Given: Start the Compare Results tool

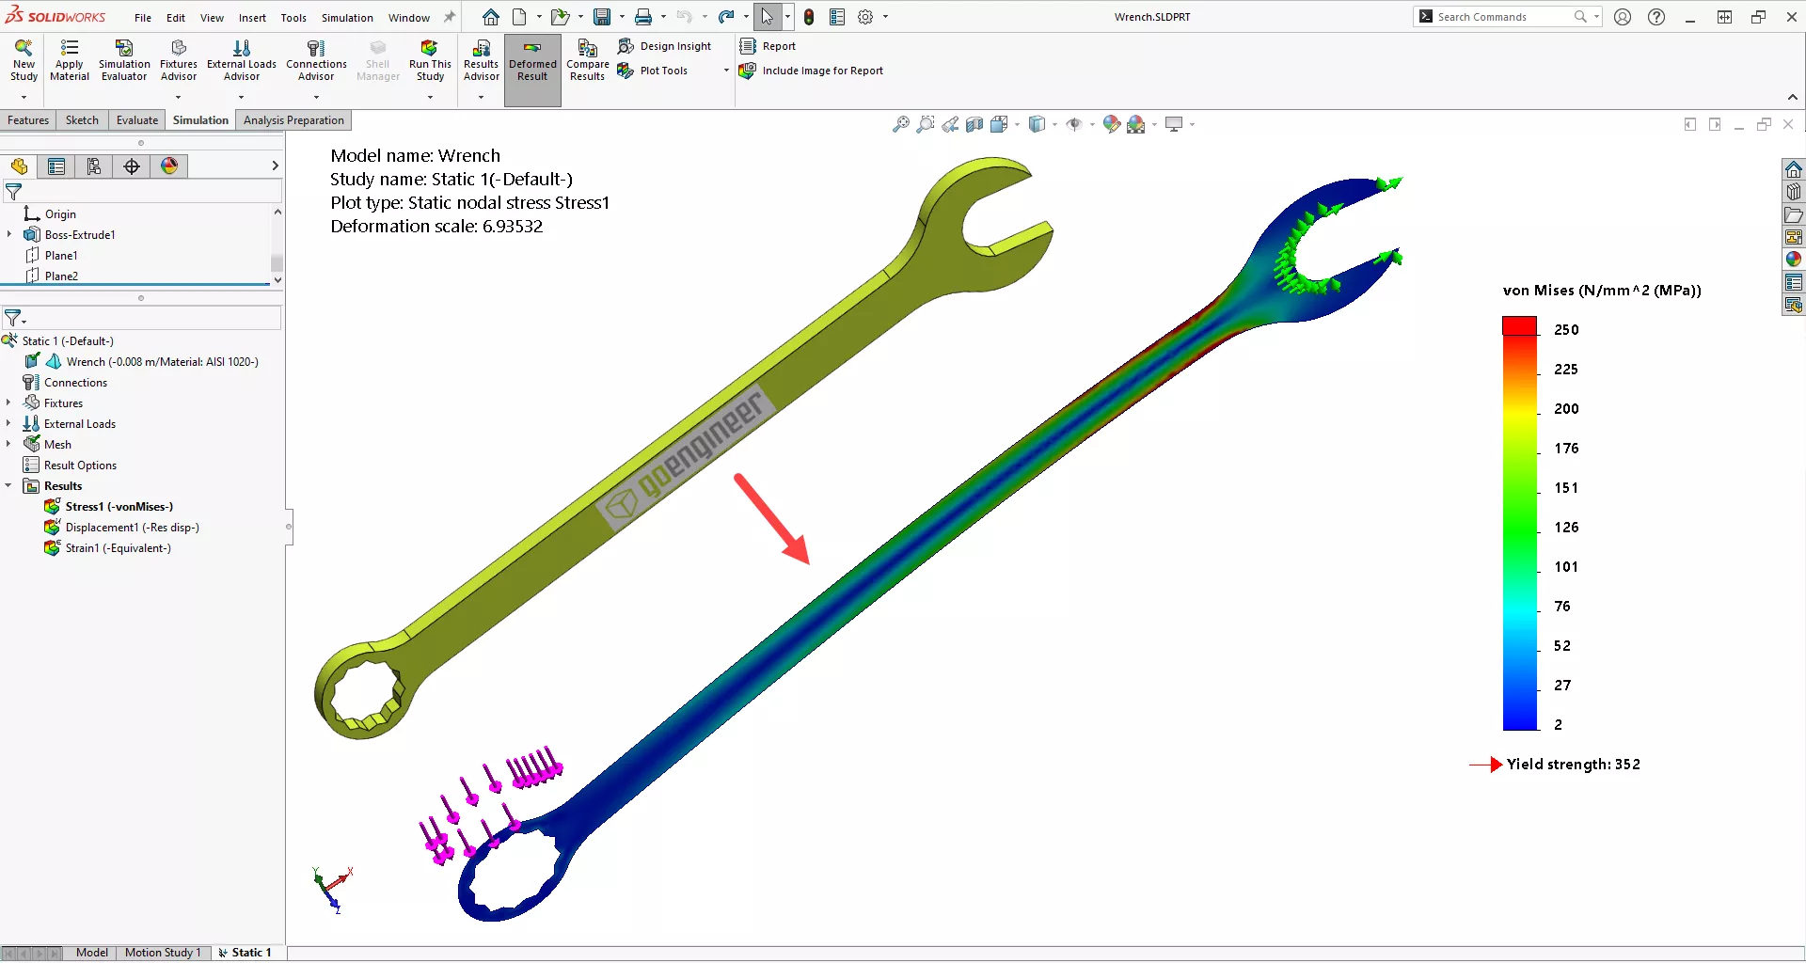Looking at the screenshot, I should click(x=587, y=59).
